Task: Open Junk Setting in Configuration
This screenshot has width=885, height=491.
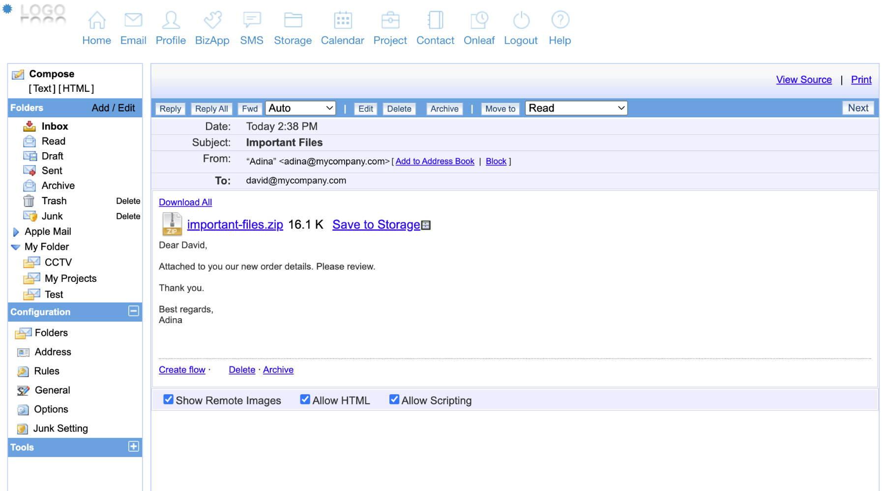Action: pos(60,428)
